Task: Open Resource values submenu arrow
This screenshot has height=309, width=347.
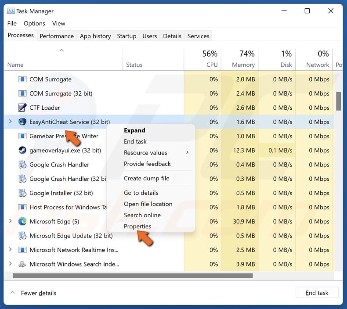Action: click(x=187, y=152)
